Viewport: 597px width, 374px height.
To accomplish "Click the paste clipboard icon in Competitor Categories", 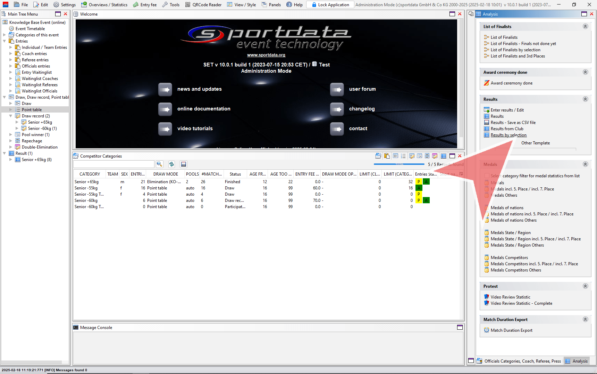I will coord(387,156).
